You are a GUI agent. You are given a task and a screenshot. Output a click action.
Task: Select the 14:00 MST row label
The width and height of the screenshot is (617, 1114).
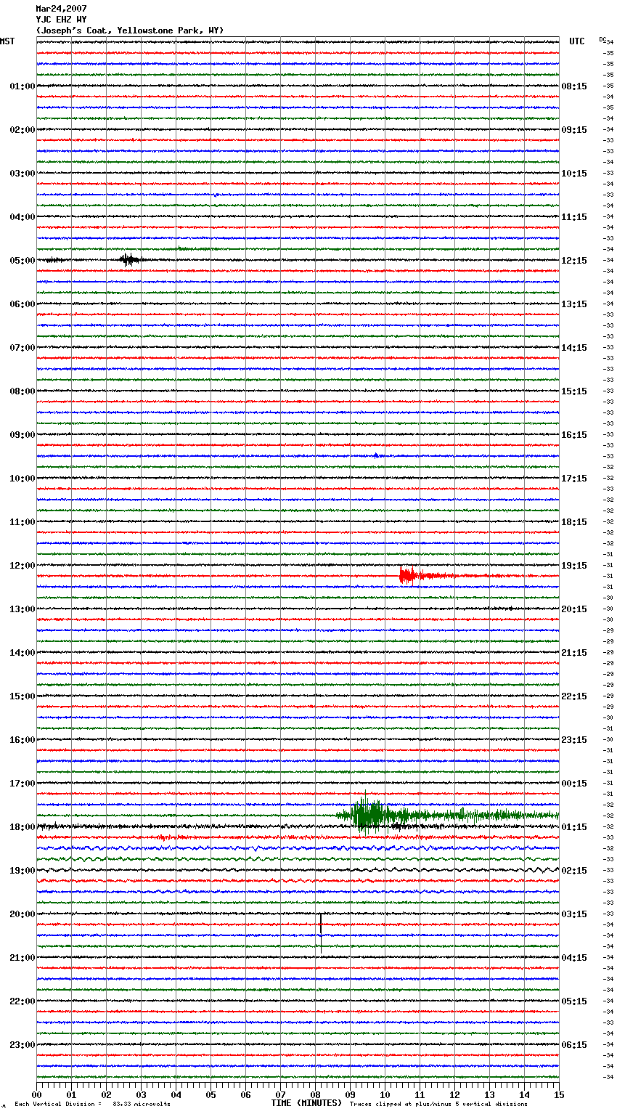[23, 653]
